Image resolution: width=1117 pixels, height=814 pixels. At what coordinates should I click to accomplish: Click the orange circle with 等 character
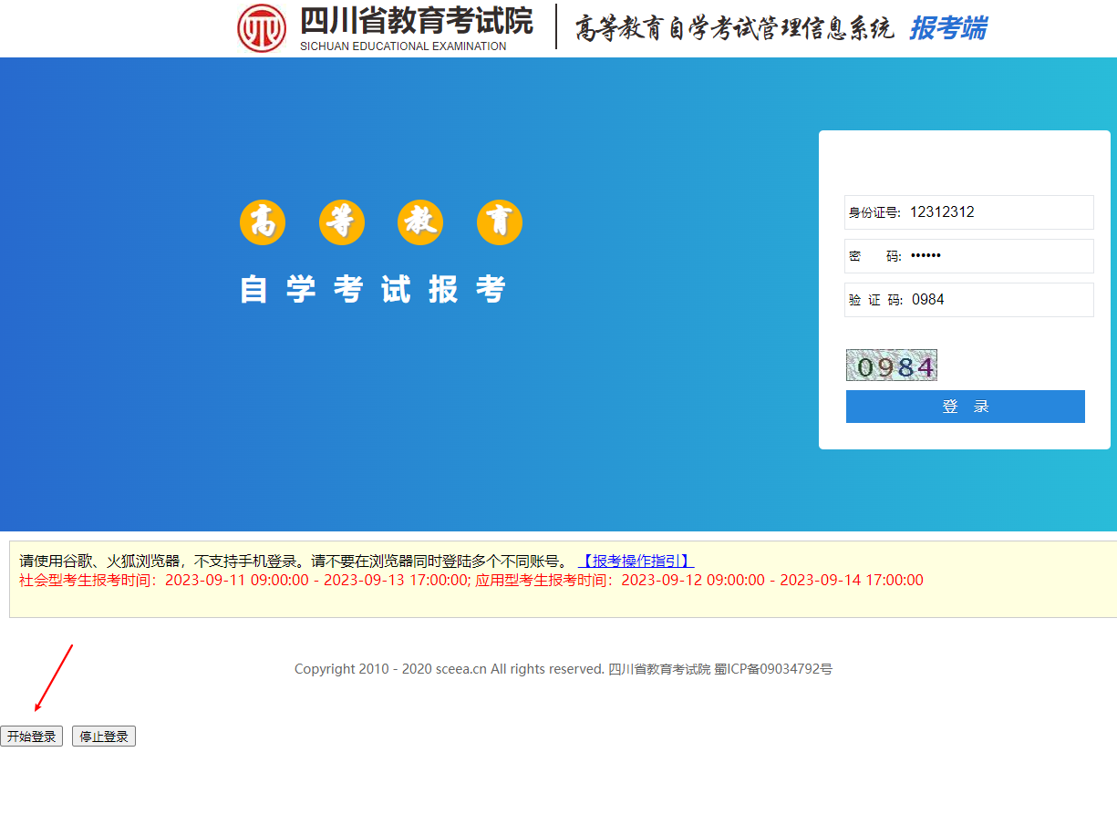(x=342, y=222)
